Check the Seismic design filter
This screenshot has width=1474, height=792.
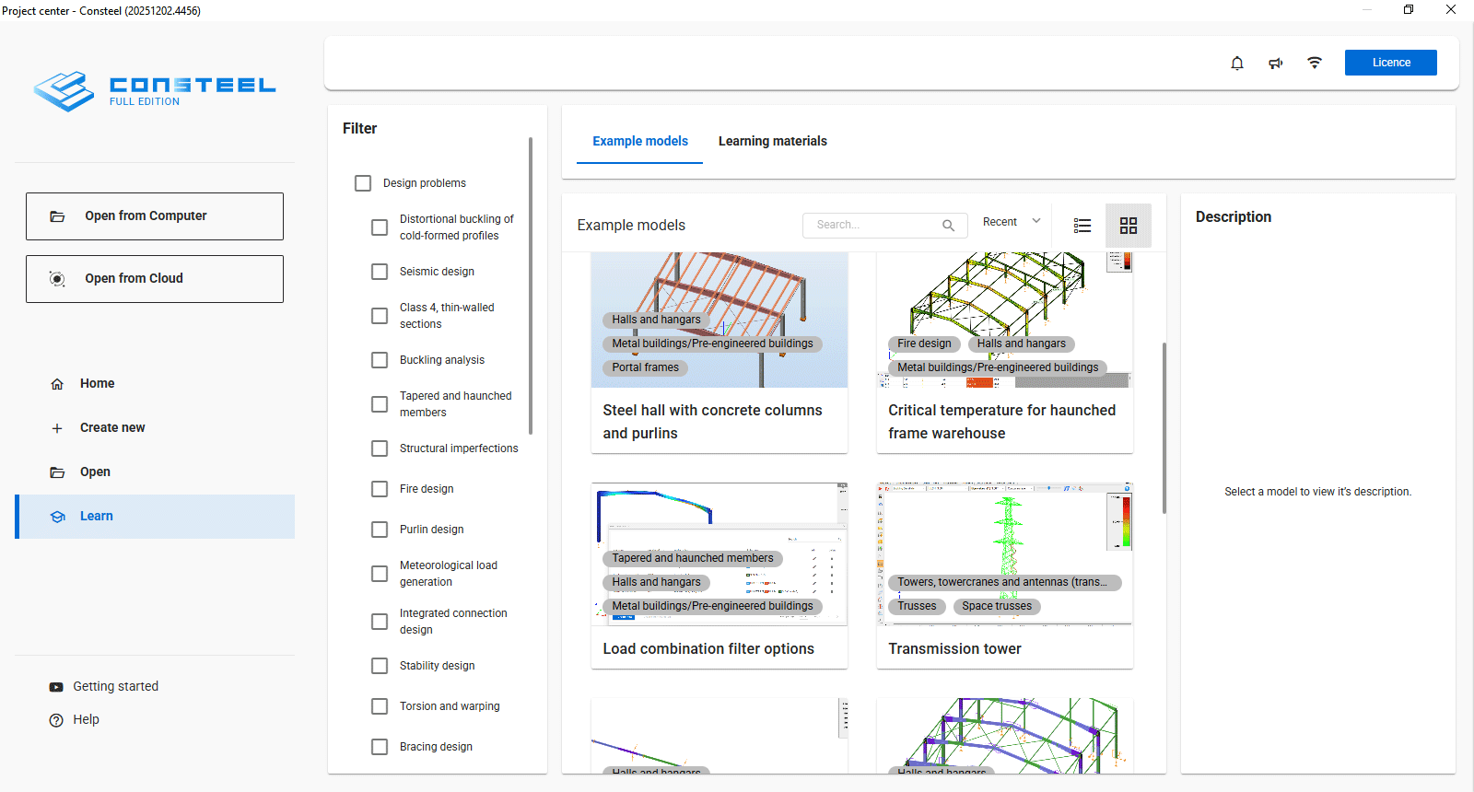(x=380, y=272)
